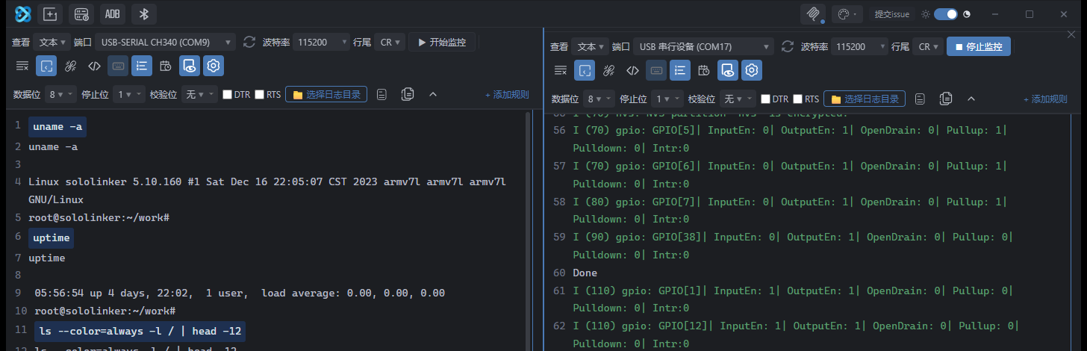The height and width of the screenshot is (351, 1087).
Task: Clear output icon in COM17 panel
Action: [x=561, y=70]
